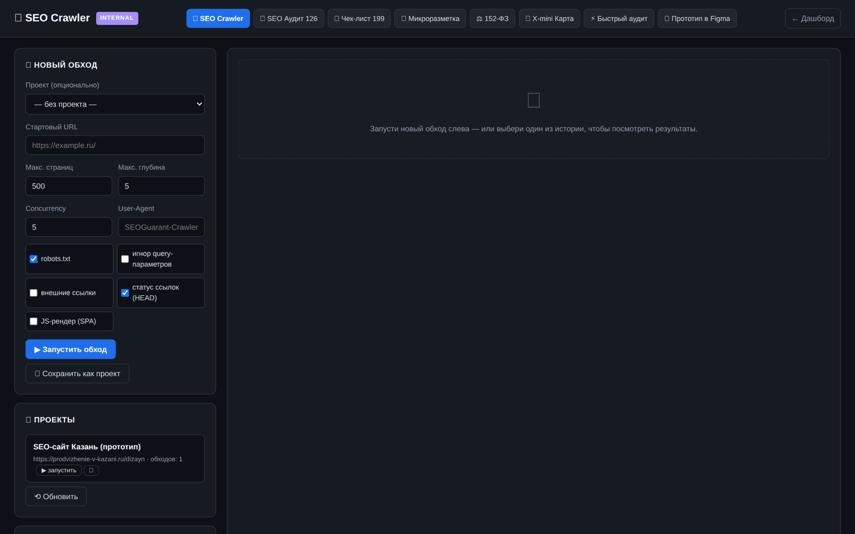Click Сохранить как проект button
855x534 pixels.
pyautogui.click(x=77, y=373)
